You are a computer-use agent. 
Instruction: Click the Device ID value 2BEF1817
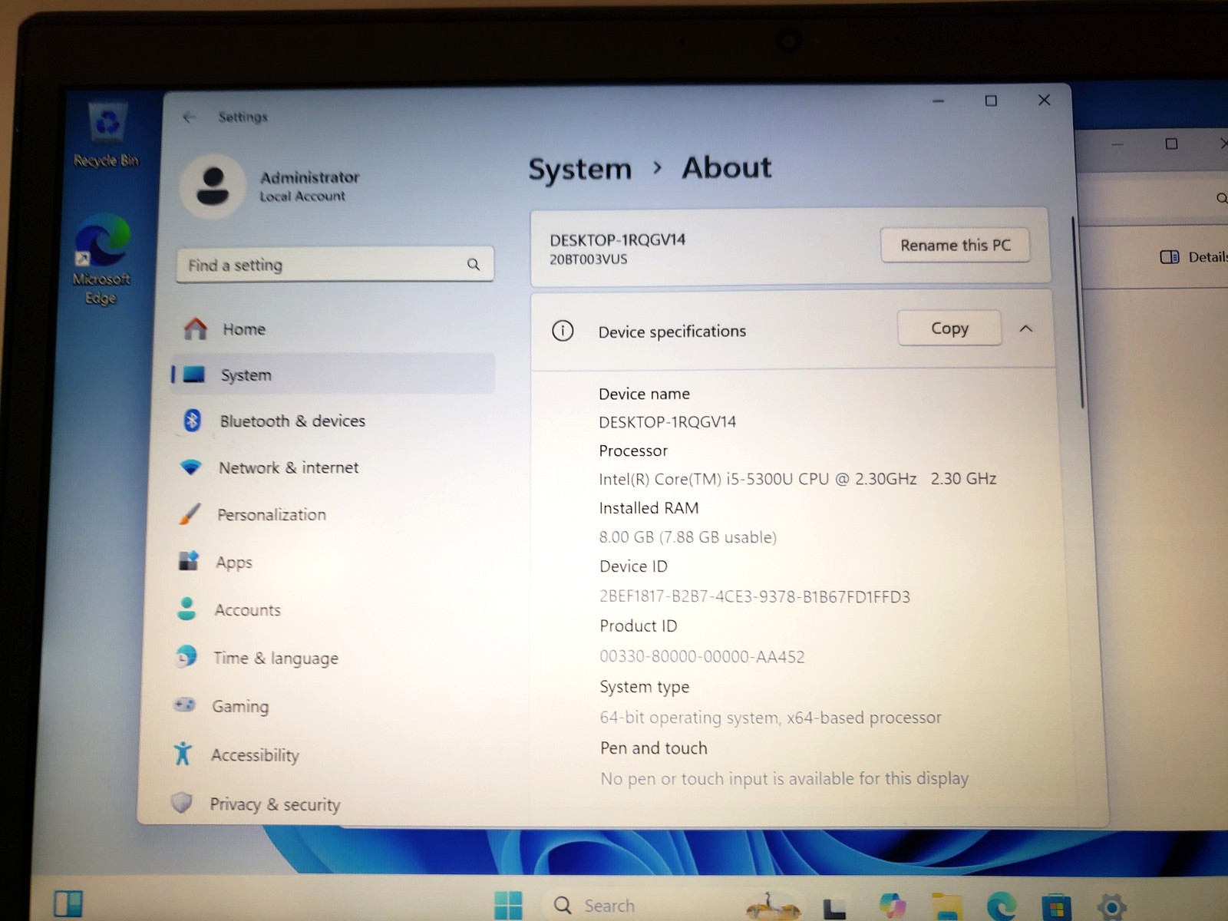pyautogui.click(x=754, y=596)
